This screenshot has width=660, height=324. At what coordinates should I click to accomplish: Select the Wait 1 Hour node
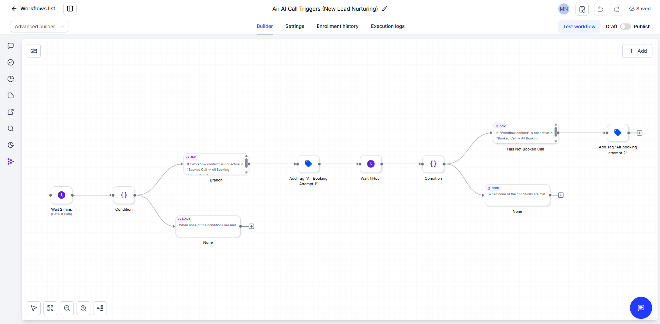[371, 164]
